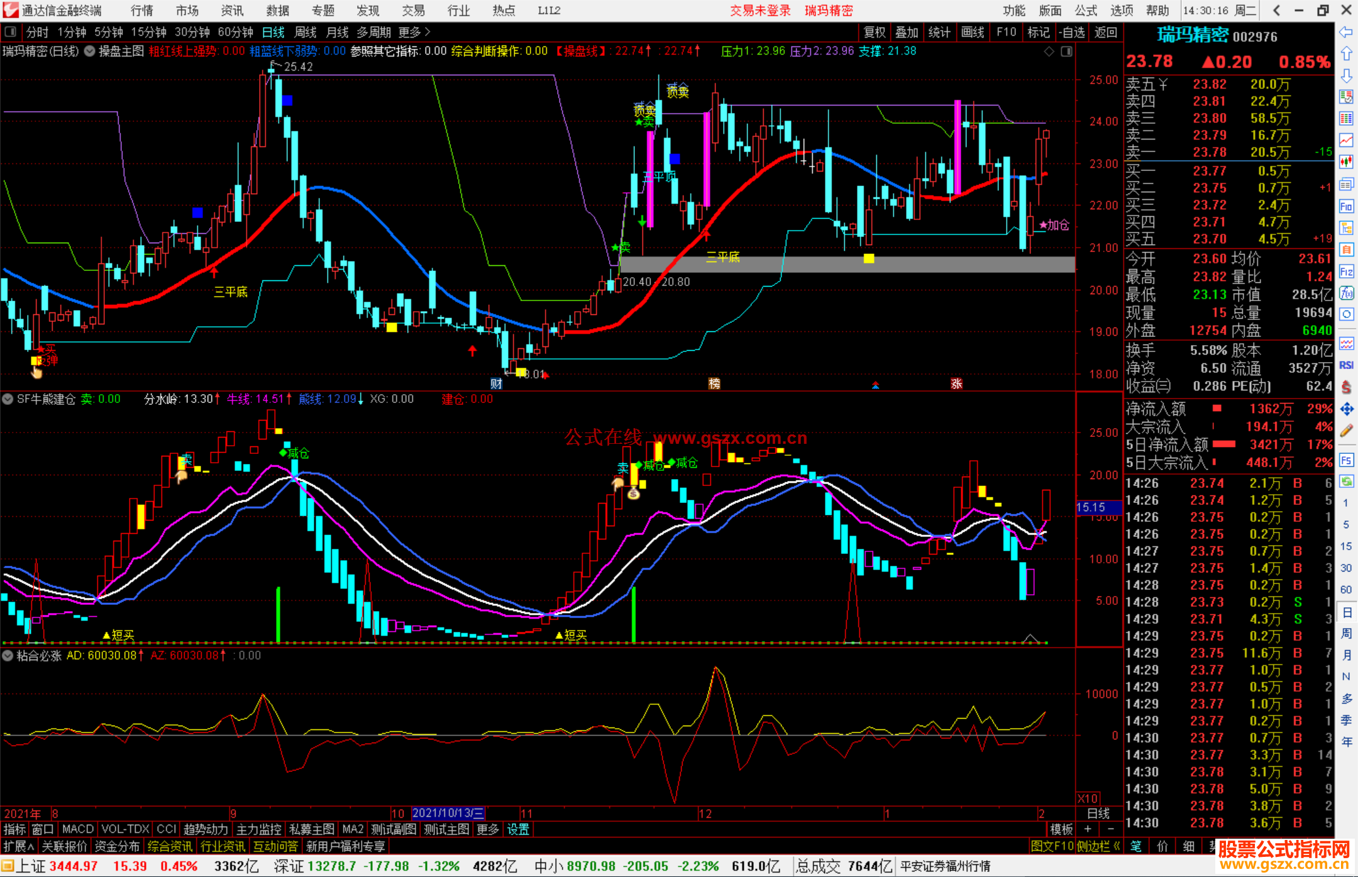This screenshot has height=877, width=1358.
Task: Click the 设置 link in indicator bar
Action: [x=518, y=829]
